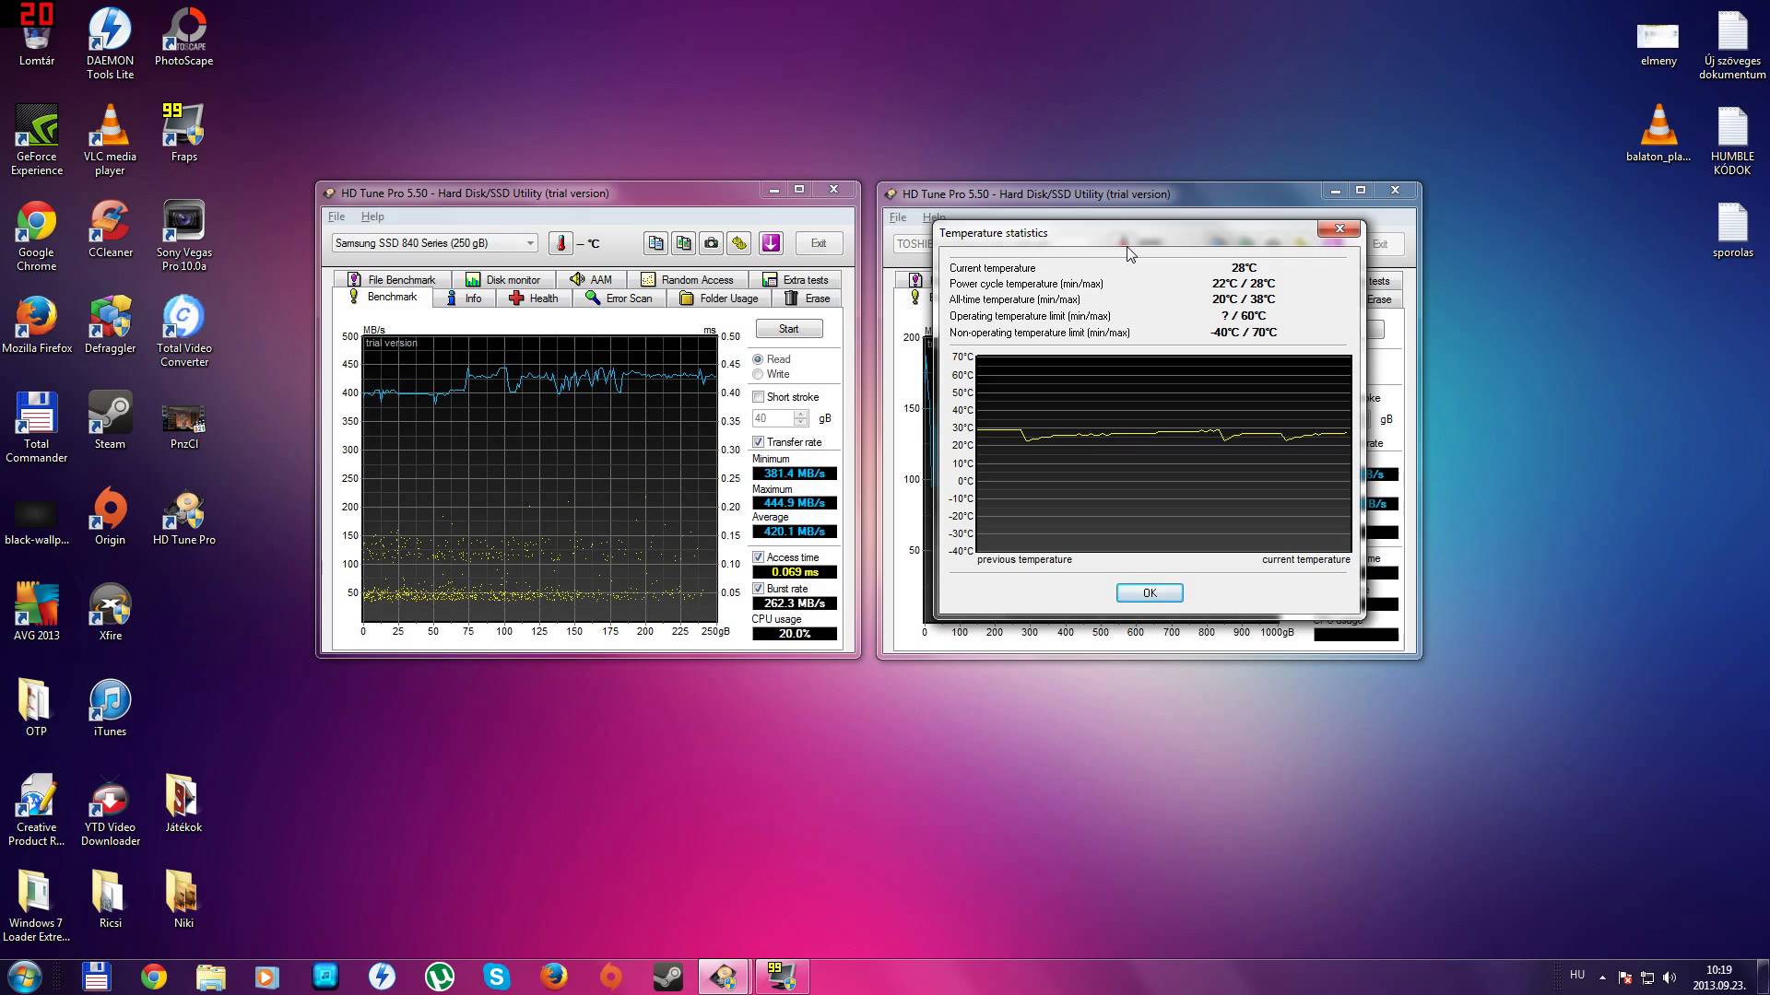Screen dimensions: 1770x995
Task: Switch to the Folder Usage tab
Action: pyautogui.click(x=719, y=298)
